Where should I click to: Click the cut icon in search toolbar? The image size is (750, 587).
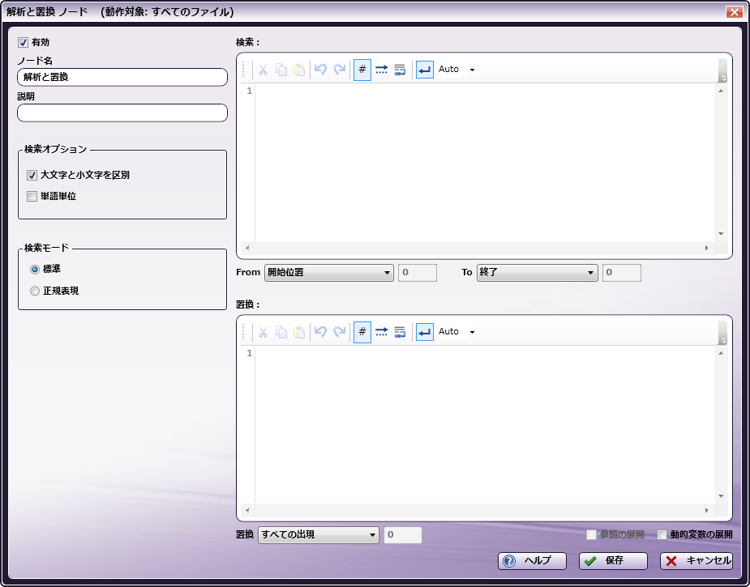263,70
